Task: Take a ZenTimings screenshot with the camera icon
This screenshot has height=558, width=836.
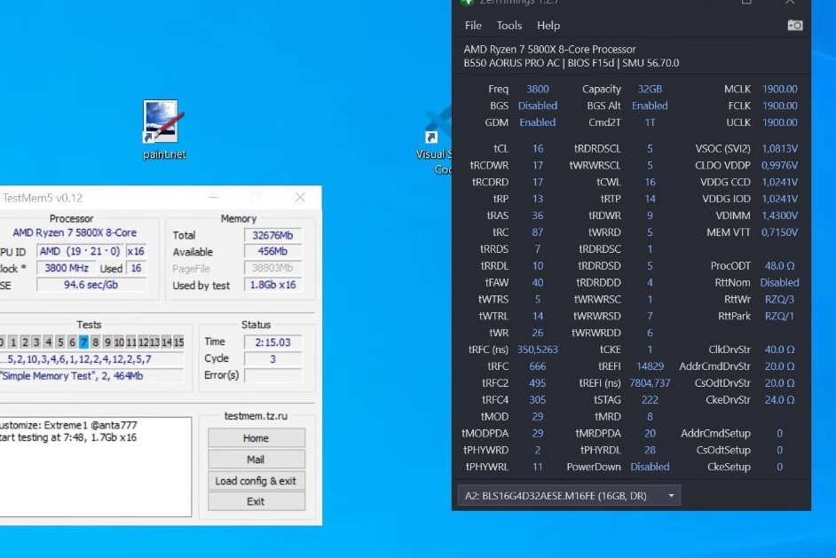Action: pos(794,25)
